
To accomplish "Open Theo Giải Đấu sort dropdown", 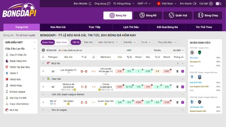I will (x=167, y=42).
